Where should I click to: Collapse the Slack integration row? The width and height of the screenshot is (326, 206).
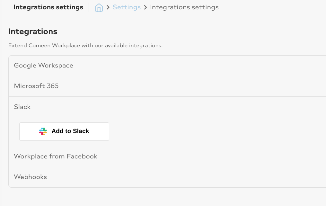[167, 107]
